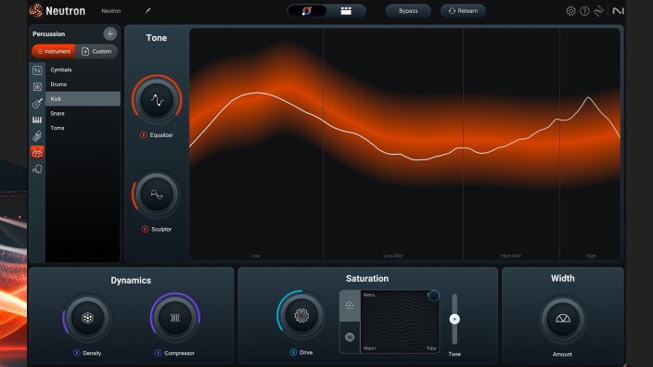
Task: Click the Equalizer knob
Action: pos(157,100)
